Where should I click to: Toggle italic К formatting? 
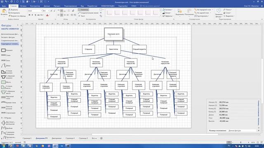click(x=32, y=15)
